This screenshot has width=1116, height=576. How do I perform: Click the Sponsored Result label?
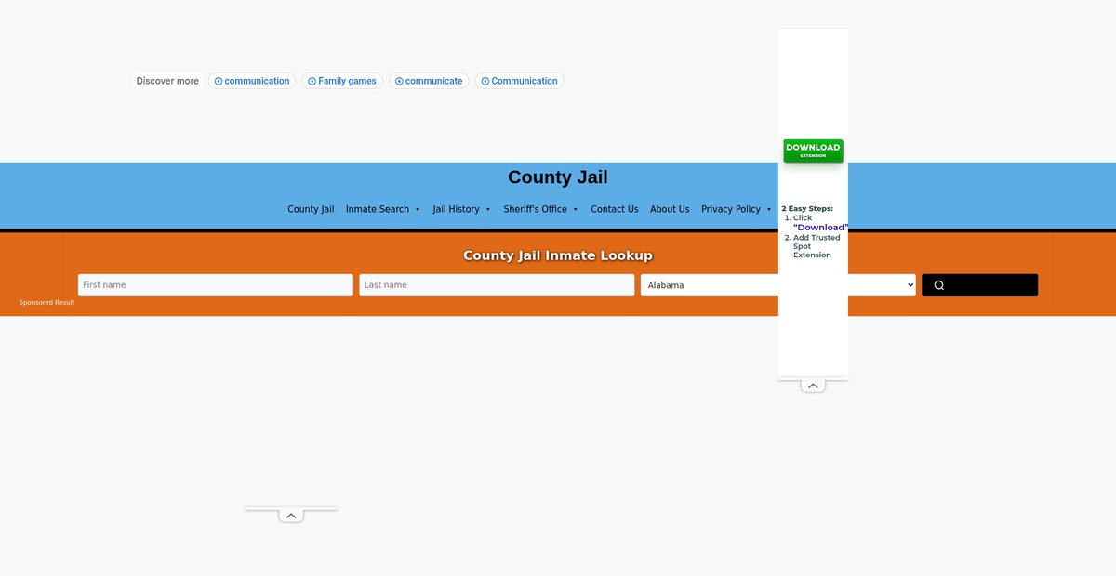46,302
